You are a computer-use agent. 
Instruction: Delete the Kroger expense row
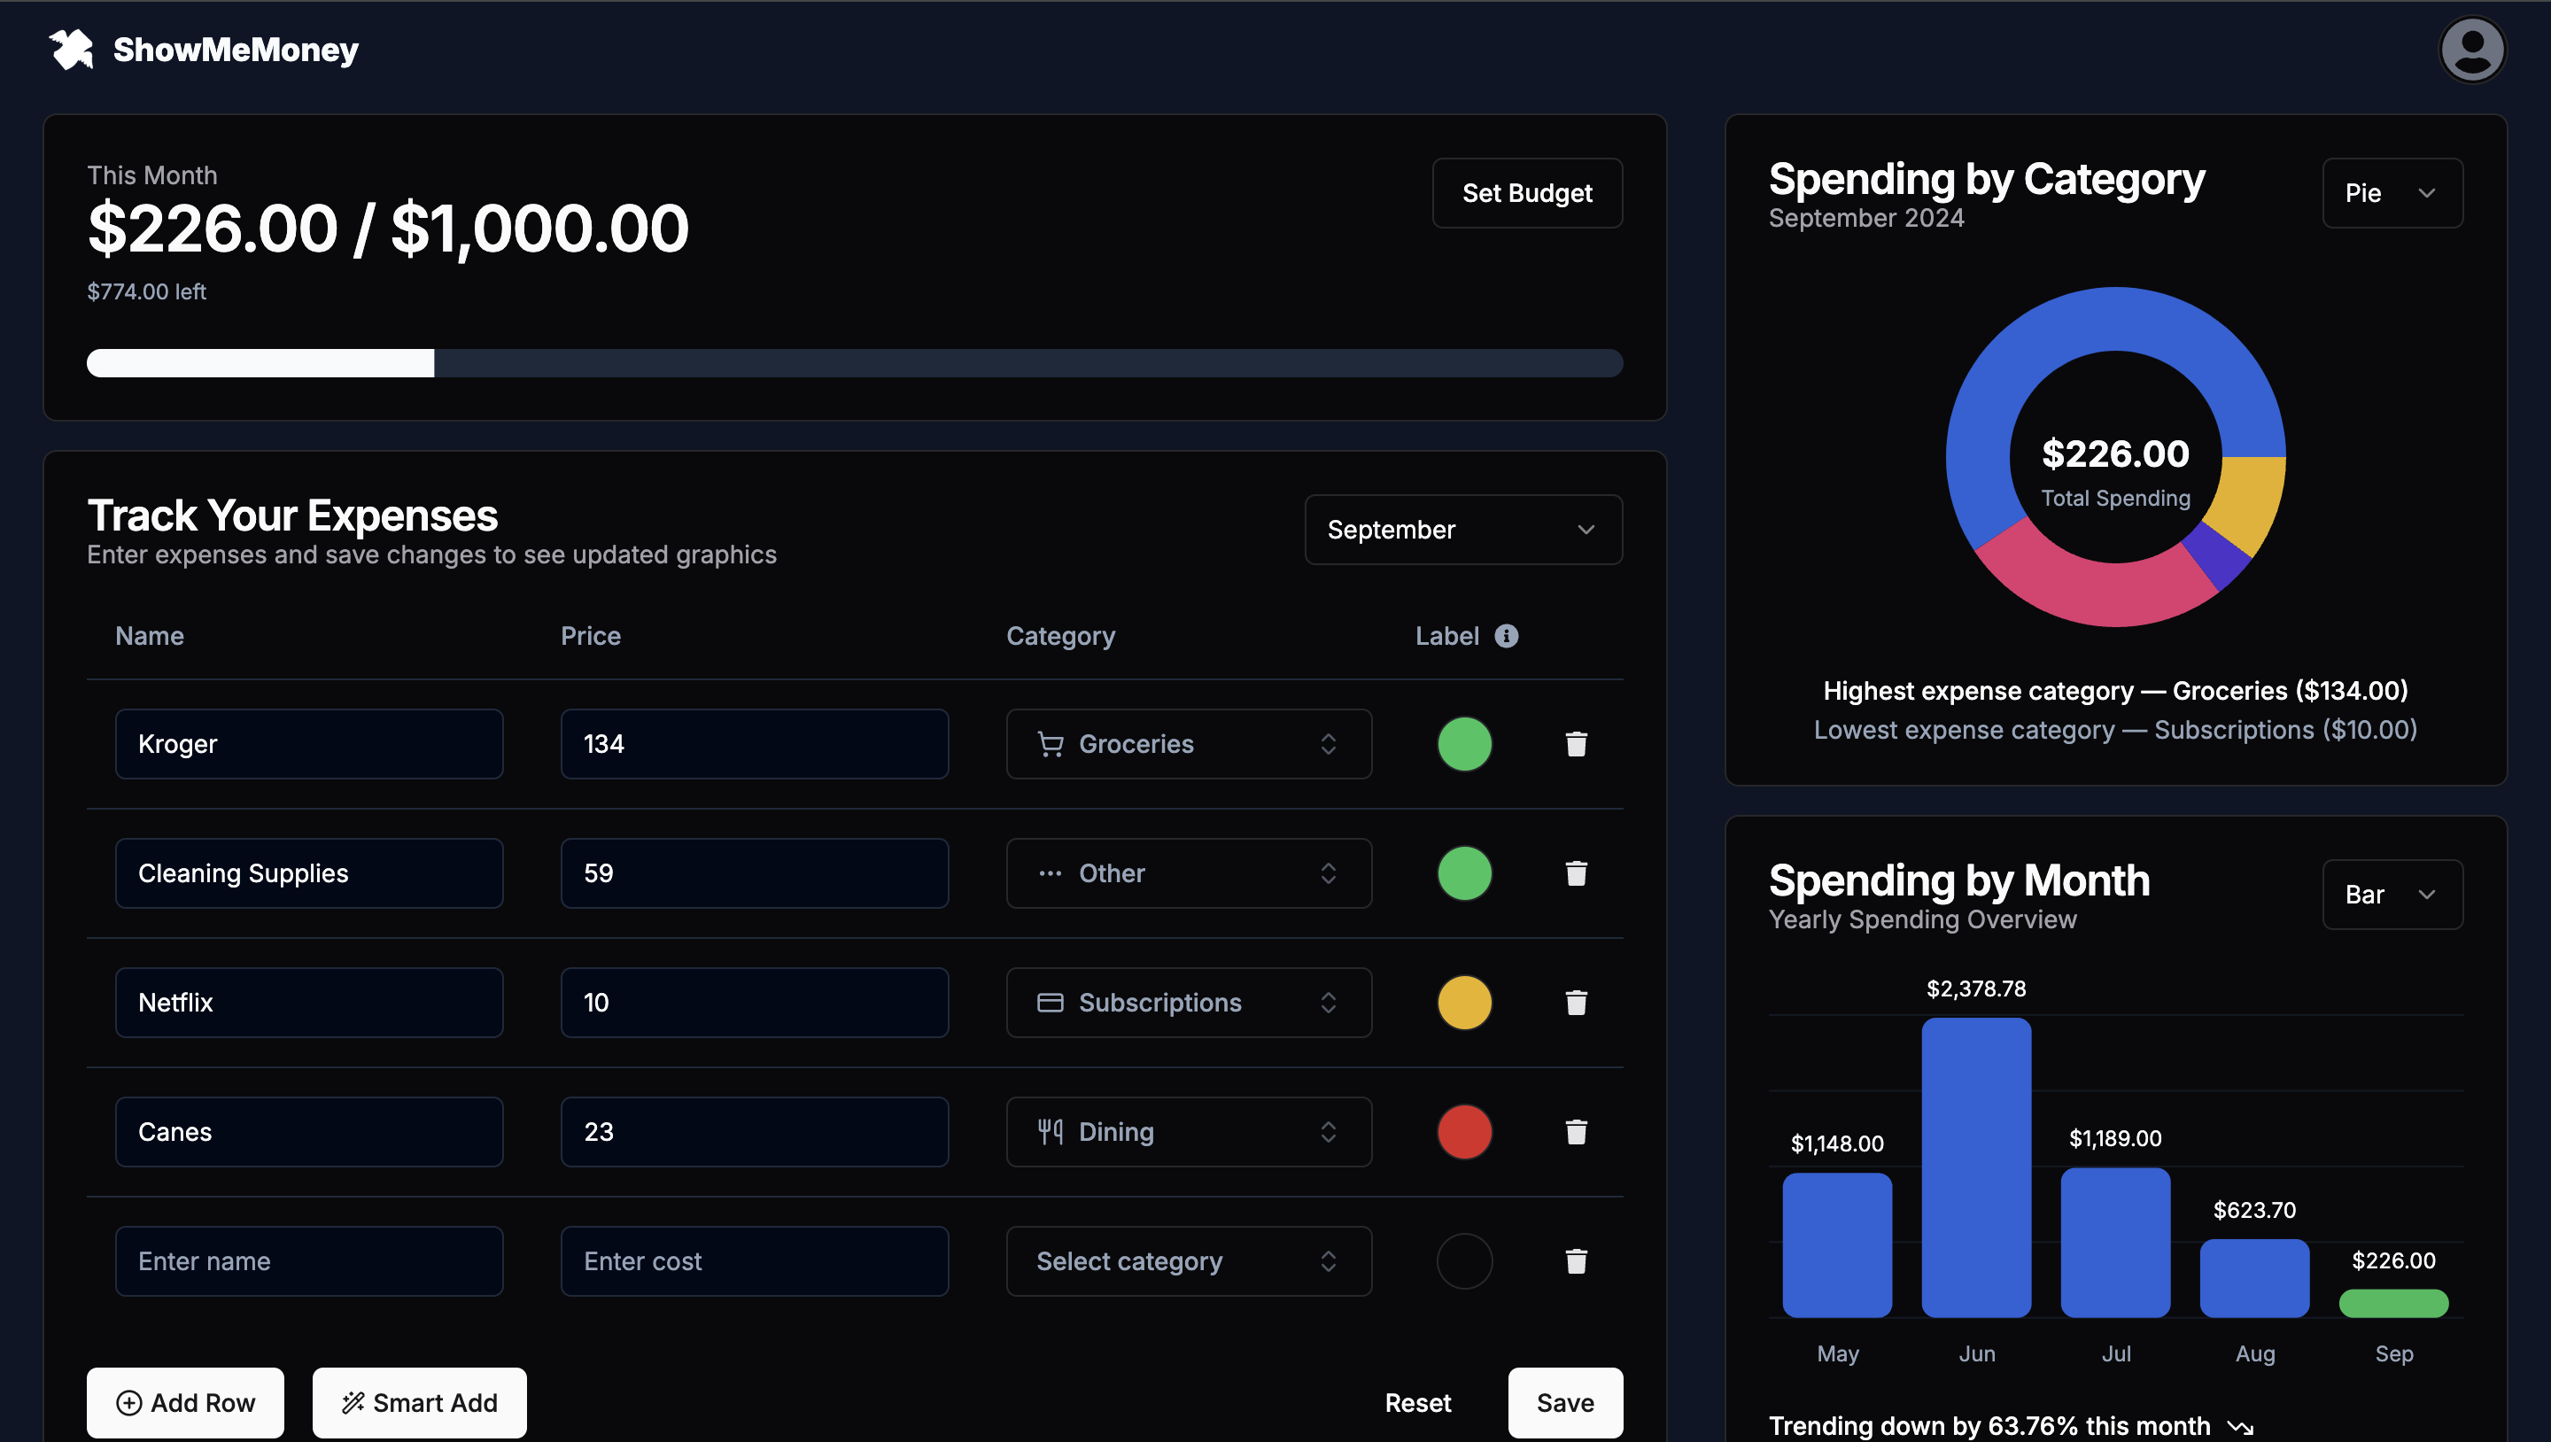point(1576,744)
